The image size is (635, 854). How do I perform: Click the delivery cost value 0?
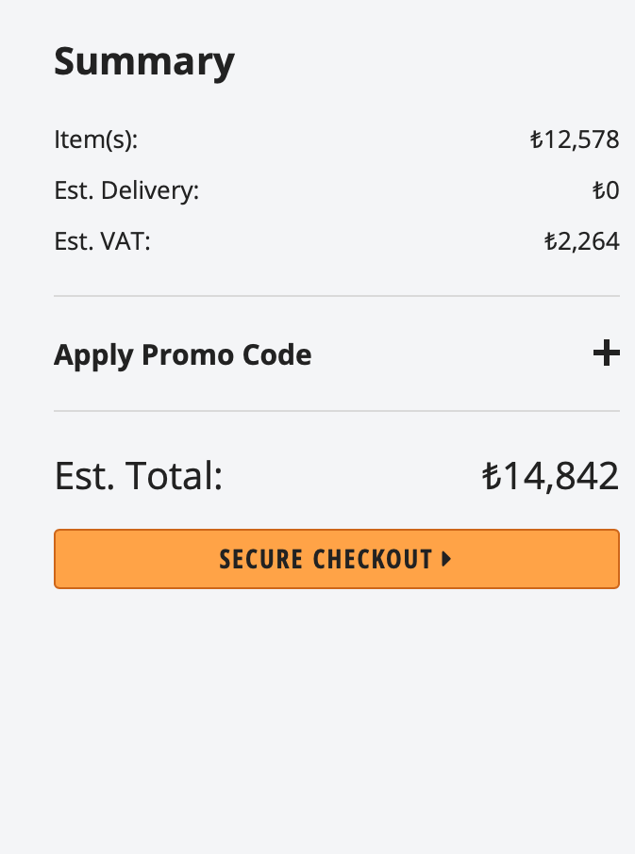coord(612,191)
